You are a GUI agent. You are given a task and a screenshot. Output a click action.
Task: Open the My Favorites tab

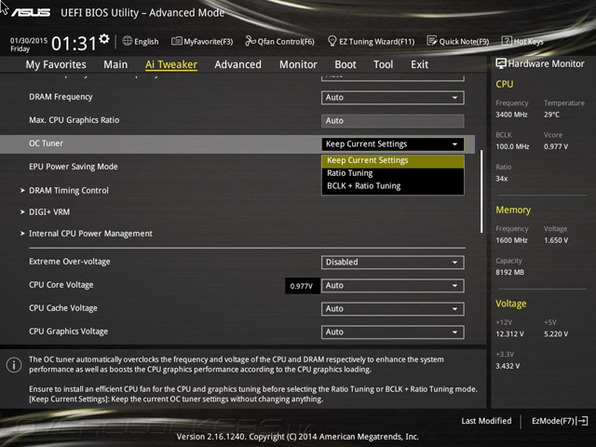click(x=56, y=64)
